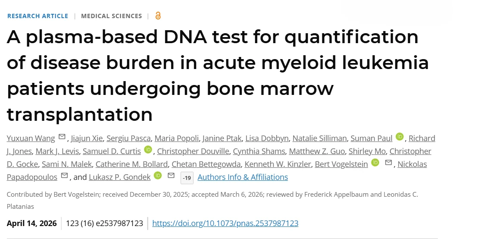Open the Medical Sciences section
The image size is (487, 239).
point(111,16)
